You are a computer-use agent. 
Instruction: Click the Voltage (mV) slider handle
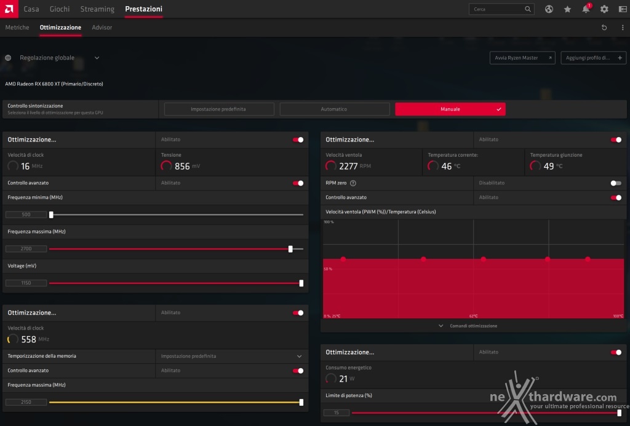[301, 283]
